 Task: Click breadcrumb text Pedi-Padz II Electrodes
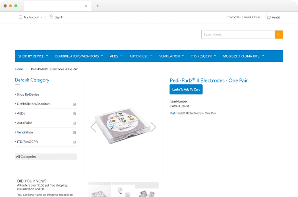pyautogui.click(x=54, y=69)
